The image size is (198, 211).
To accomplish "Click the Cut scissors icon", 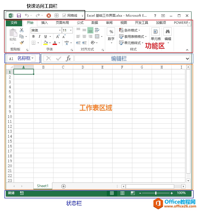I will point(22,30).
